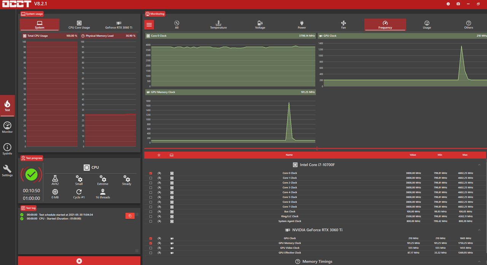Viewport: 487px width, 265px height.
Task: Click the info icon in the title bar
Action: 448,4
